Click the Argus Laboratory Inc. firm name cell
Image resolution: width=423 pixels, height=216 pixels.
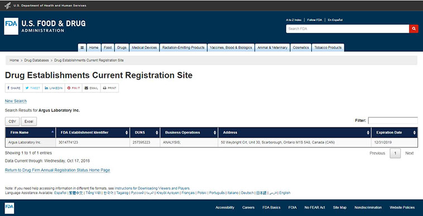(x=31, y=143)
